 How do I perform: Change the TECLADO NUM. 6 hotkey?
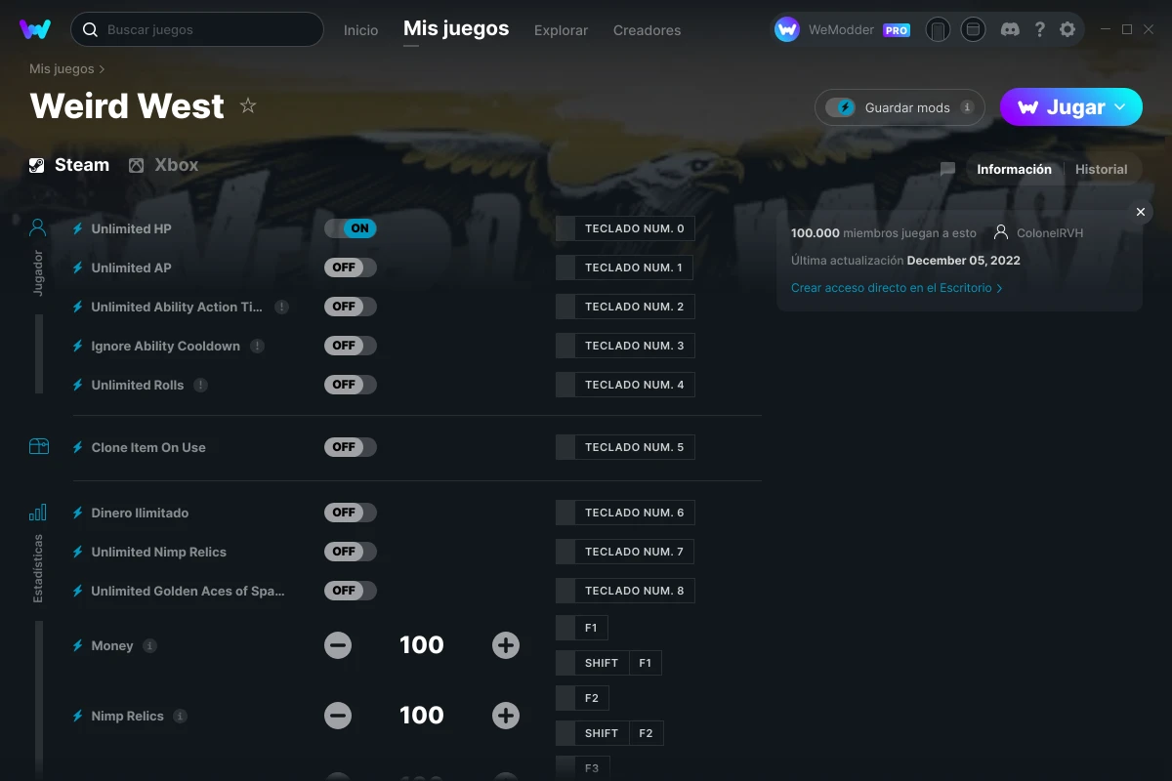pyautogui.click(x=625, y=513)
